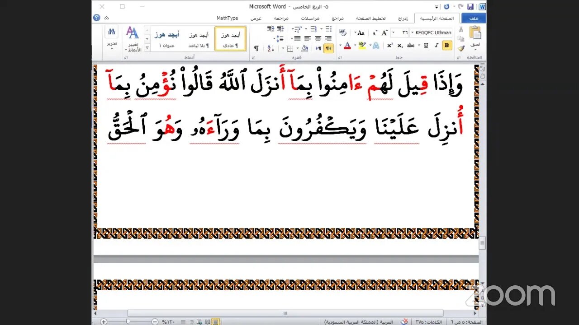This screenshot has height=325, width=579.
Task: Open the font size dropdown
Action: click(393, 32)
